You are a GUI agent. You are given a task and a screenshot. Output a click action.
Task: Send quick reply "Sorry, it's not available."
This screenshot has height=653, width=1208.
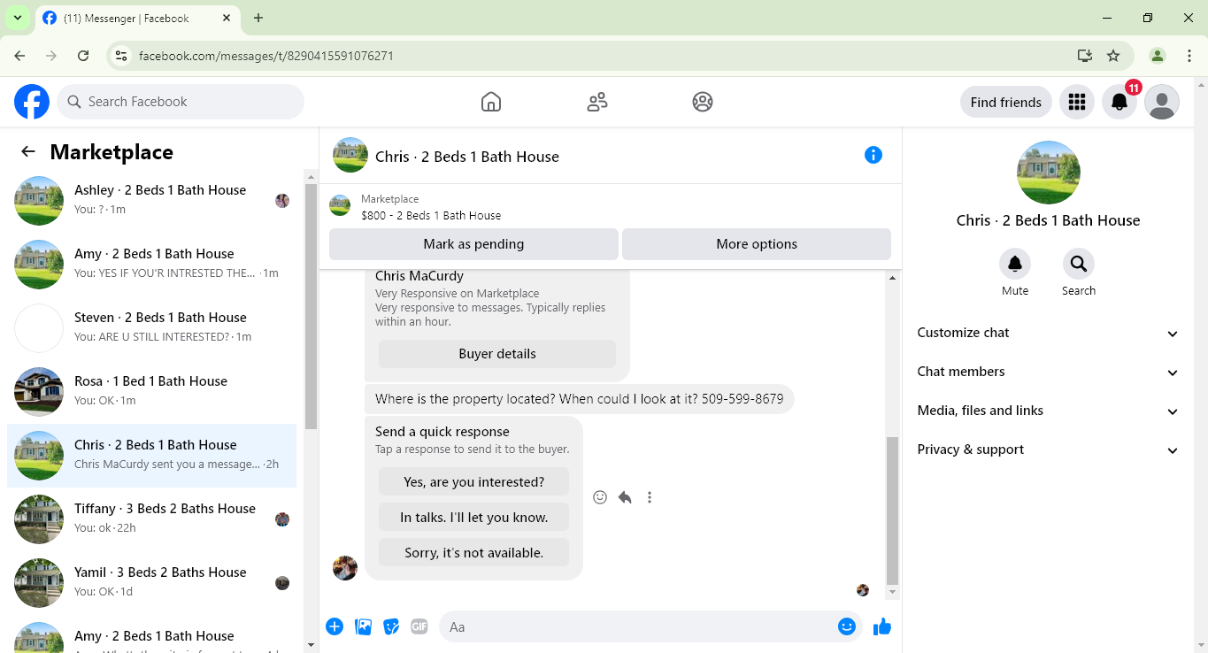tap(474, 553)
